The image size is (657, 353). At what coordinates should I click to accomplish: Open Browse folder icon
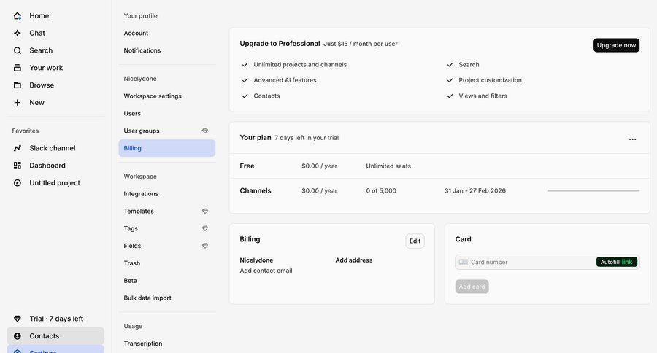(18, 85)
